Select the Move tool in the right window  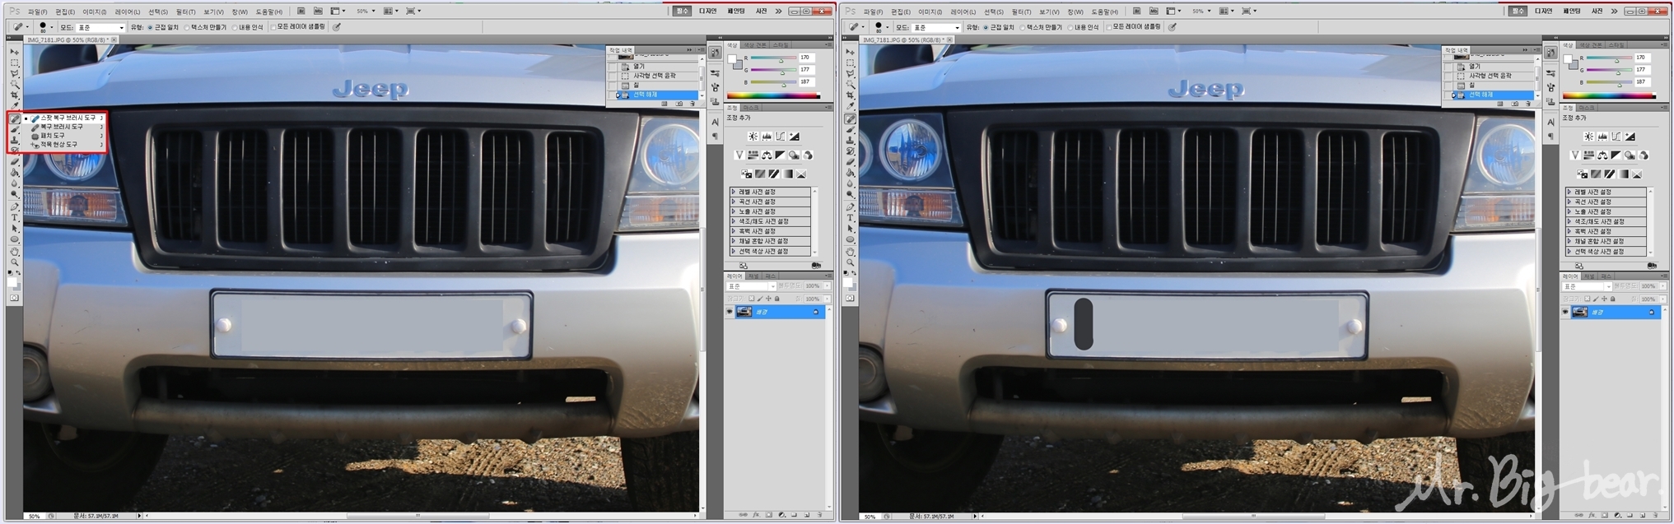coord(851,52)
